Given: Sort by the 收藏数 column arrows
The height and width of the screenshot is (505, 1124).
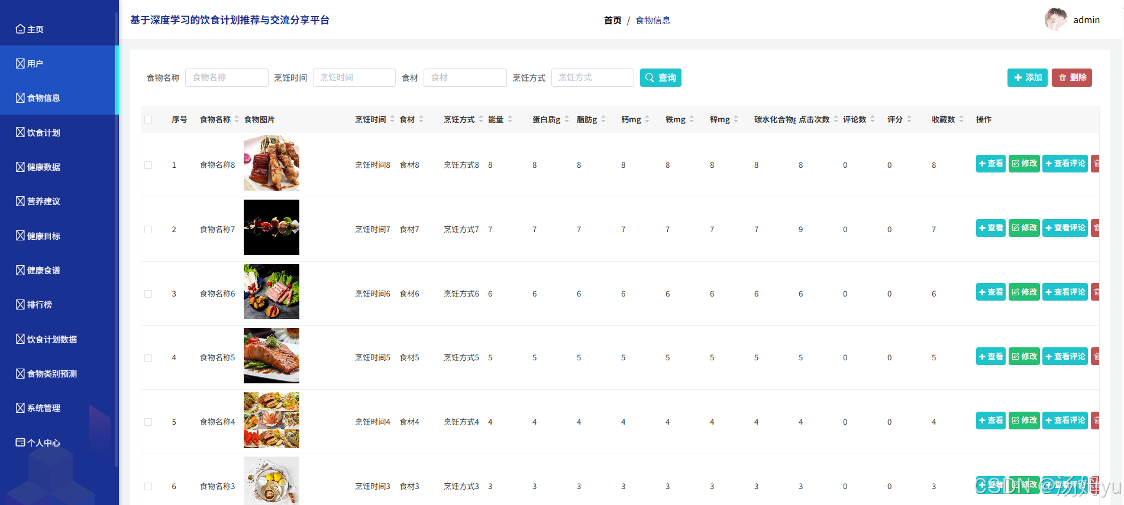Looking at the screenshot, I should coord(961,119).
